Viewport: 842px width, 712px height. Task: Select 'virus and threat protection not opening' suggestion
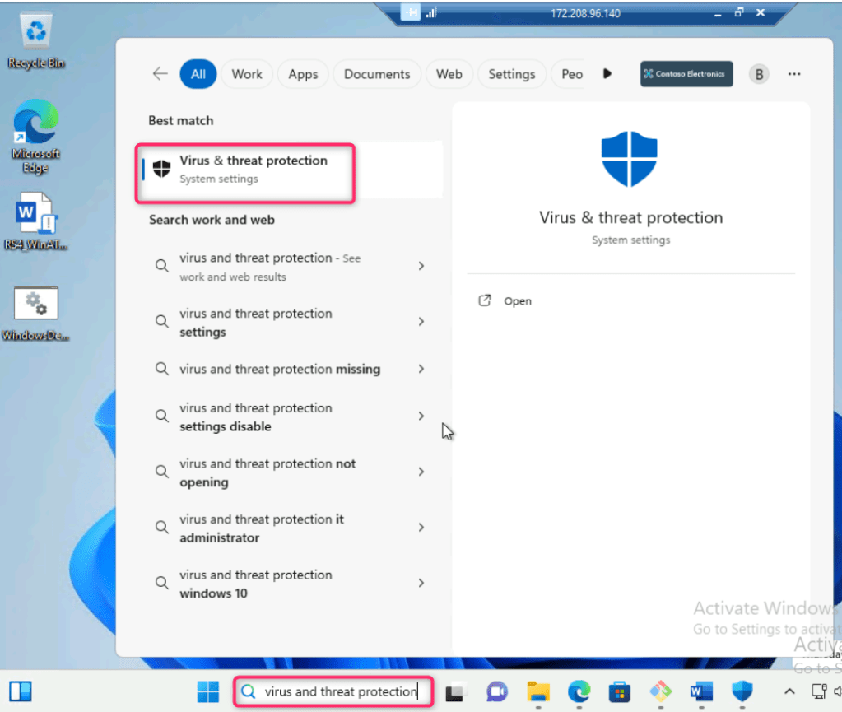click(x=267, y=472)
